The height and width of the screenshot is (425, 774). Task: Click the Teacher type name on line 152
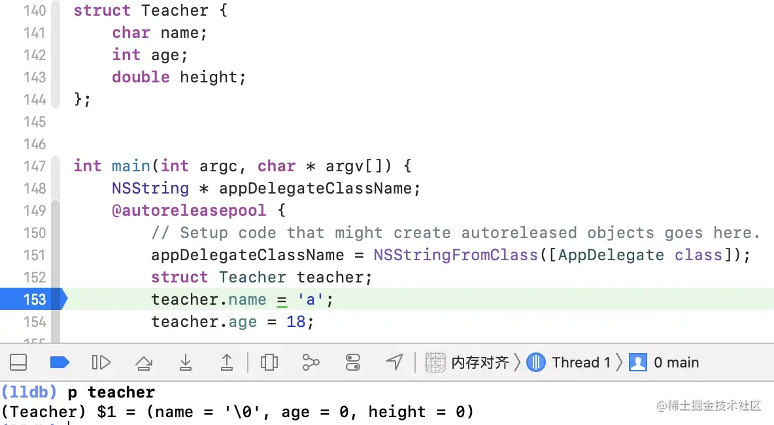252,277
